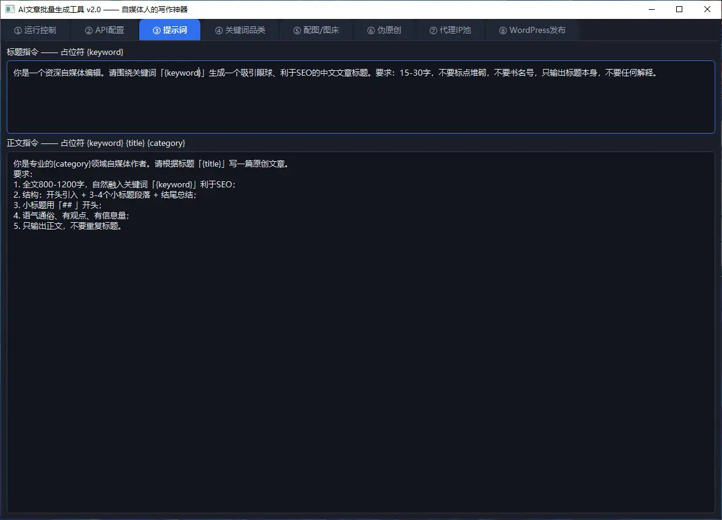Open the ⑦ 代理IP池 tab
This screenshot has height=520, width=722.
450,31
